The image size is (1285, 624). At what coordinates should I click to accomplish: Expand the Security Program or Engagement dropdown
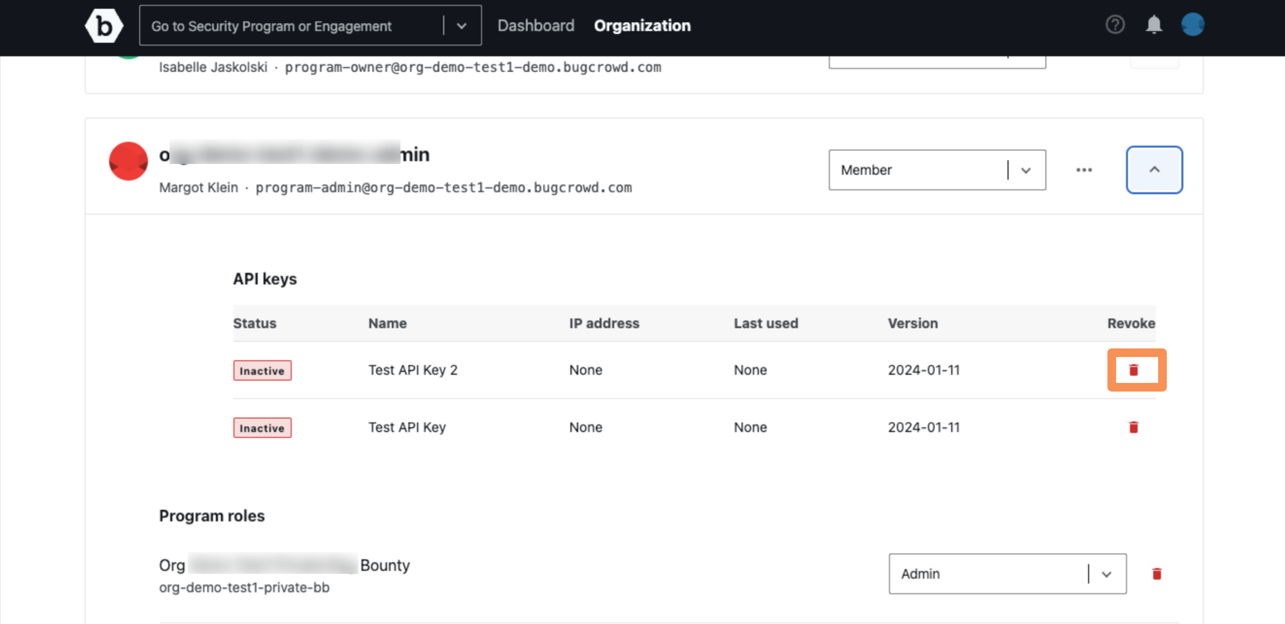click(463, 25)
